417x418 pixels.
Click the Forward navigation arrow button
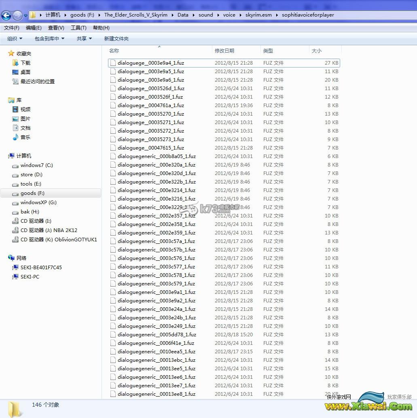pyautogui.click(x=17, y=15)
